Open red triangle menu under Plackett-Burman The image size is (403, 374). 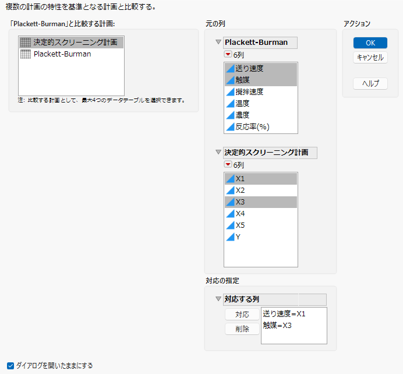(x=228, y=54)
